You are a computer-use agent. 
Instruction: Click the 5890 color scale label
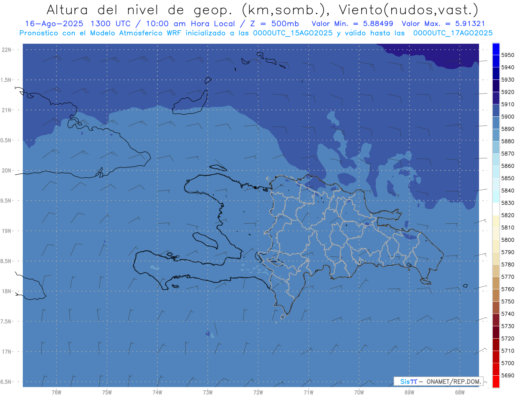[x=507, y=129]
